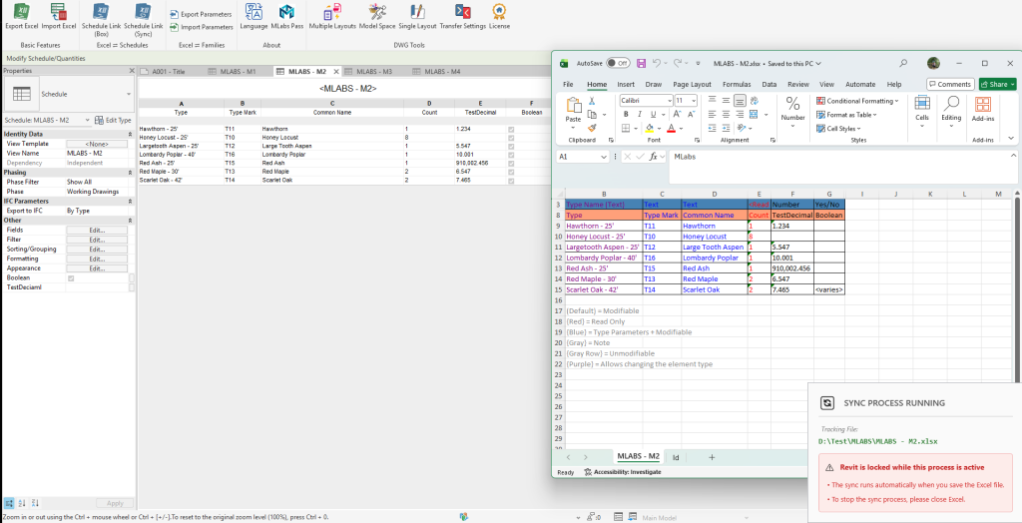Click the Center align icon in Excel
The width and height of the screenshot is (1022, 523).
point(726,114)
